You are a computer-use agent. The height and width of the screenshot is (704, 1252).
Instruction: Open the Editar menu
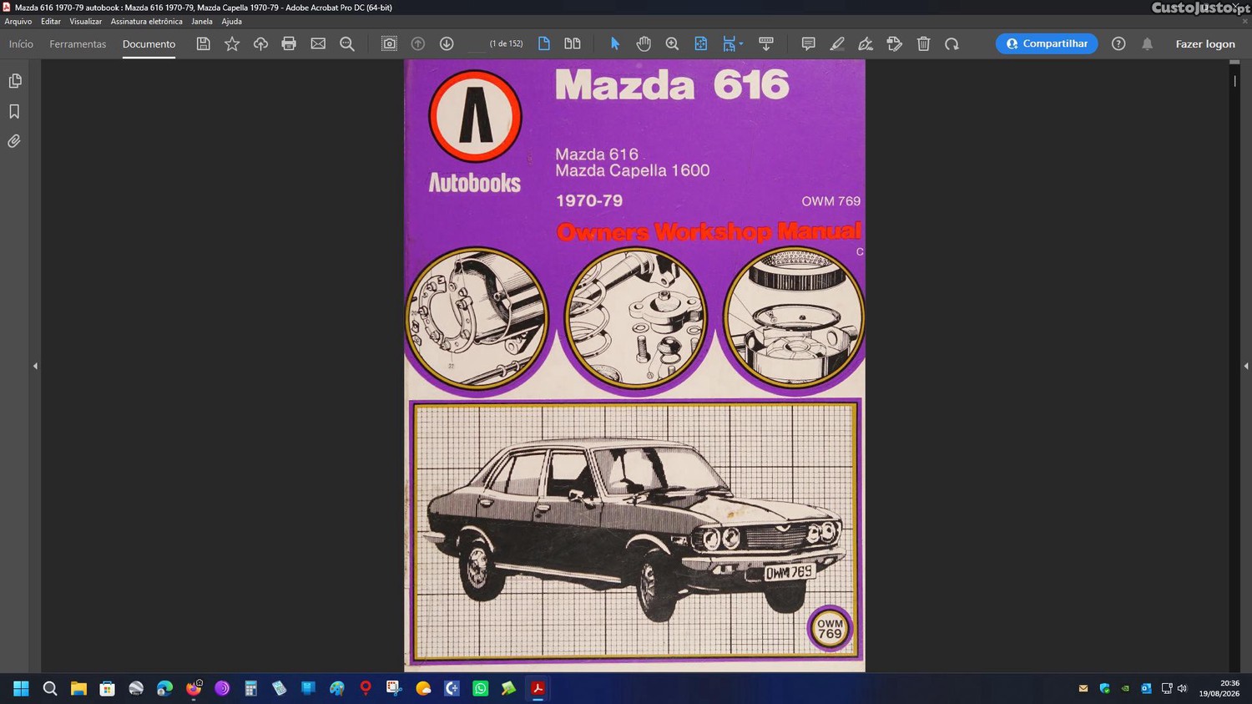click(x=51, y=22)
